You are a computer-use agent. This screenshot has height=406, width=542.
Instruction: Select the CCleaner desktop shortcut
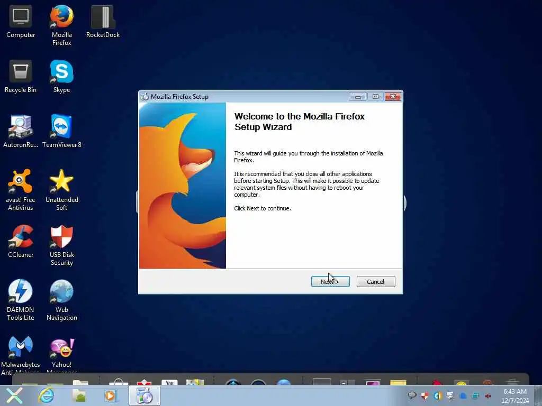(x=21, y=241)
